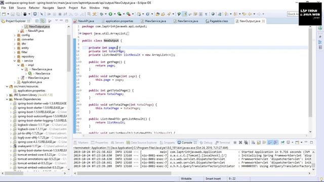The height and width of the screenshot is (182, 324).
Task: Click Remove All Terminated Launches in Console
Action: [x=246, y=143]
